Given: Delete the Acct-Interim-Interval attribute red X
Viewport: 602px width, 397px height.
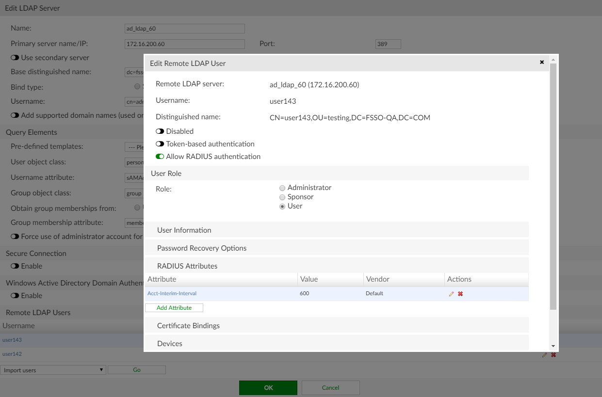Looking at the screenshot, I should click(460, 294).
